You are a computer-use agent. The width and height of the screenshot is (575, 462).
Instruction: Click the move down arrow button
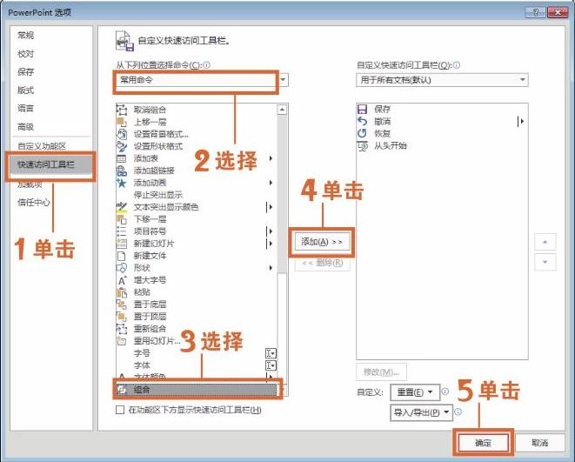pyautogui.click(x=545, y=262)
